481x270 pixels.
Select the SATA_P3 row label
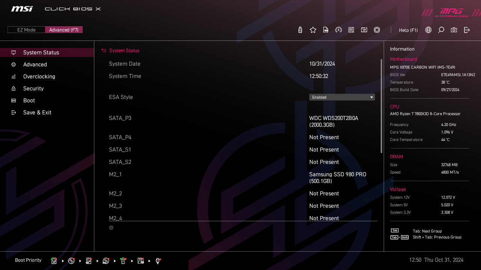pyautogui.click(x=120, y=118)
